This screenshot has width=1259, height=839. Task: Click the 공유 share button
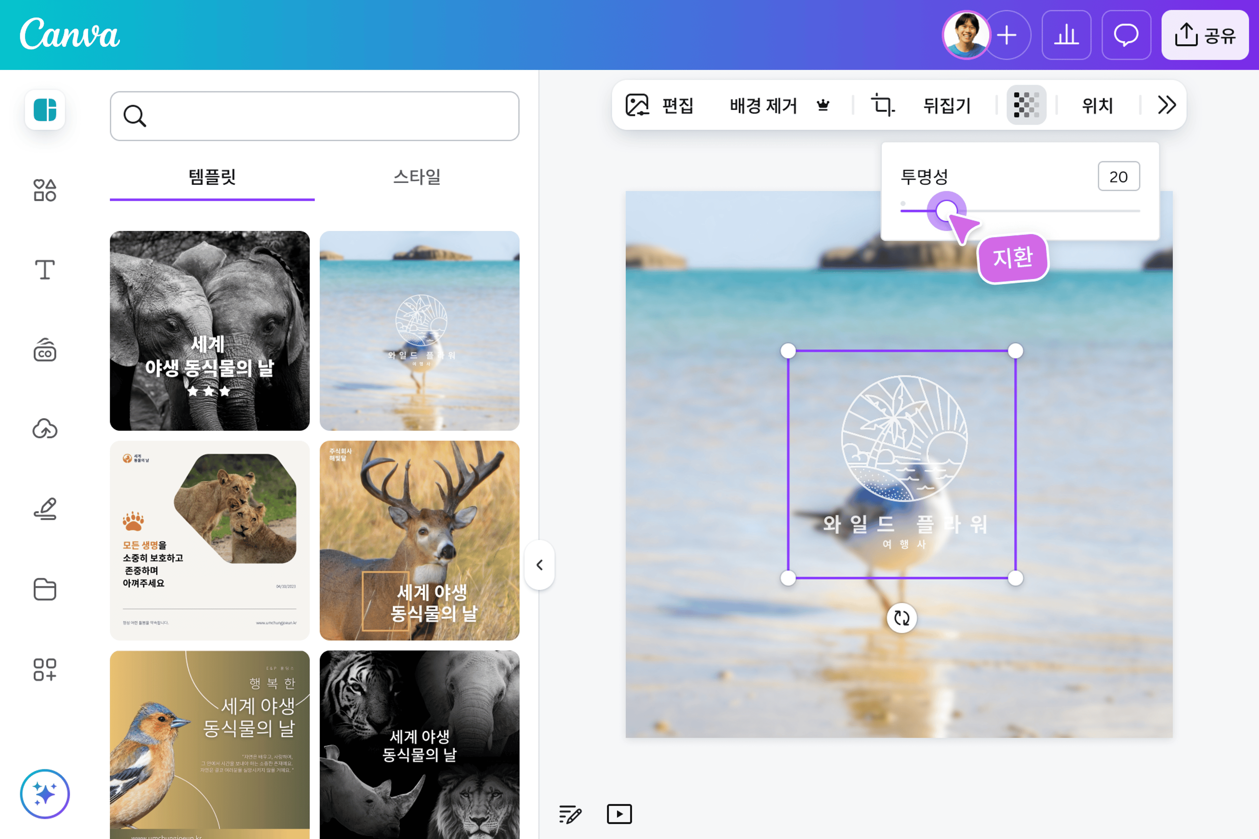click(x=1205, y=35)
